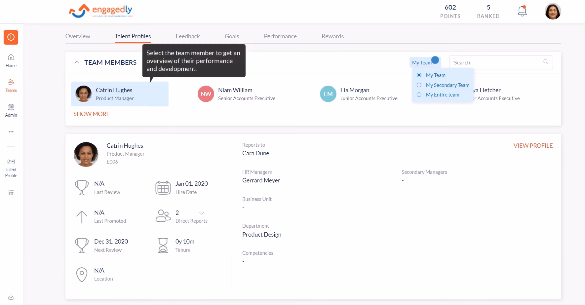Screen dimensions: 585x305
Task: Click the Location pin icon
Action: (x=82, y=275)
